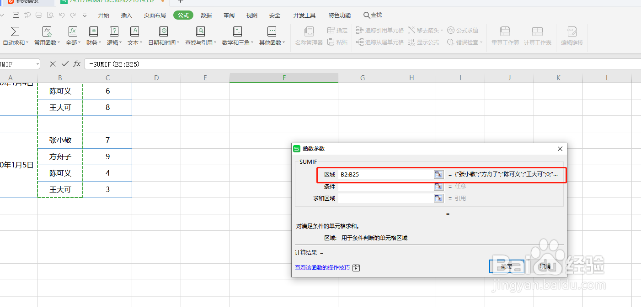Select the cell containing 张小敬
This screenshot has height=307, width=641.
[x=60, y=140]
